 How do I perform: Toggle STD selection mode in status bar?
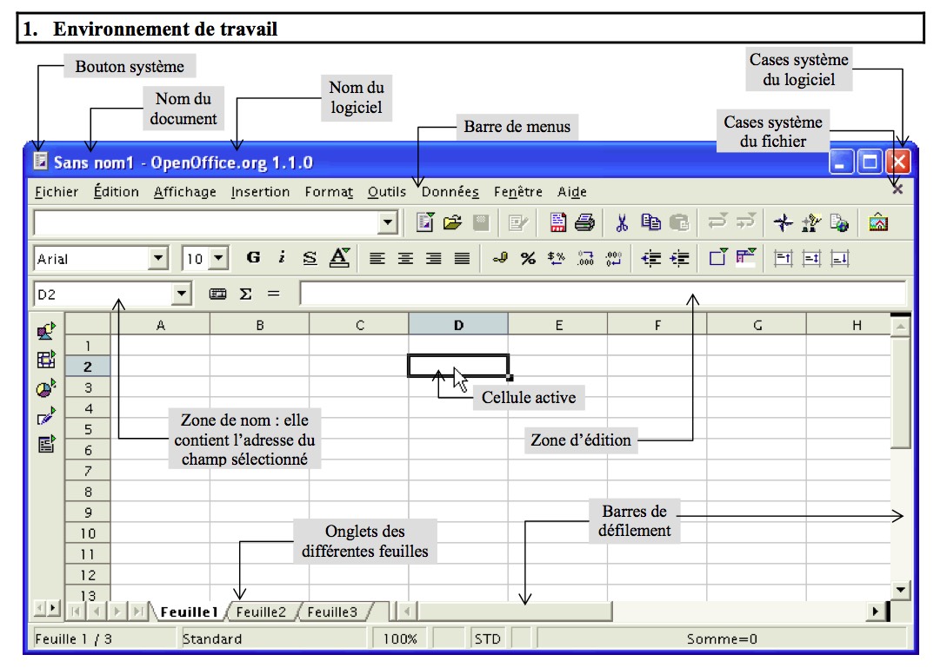click(x=488, y=638)
